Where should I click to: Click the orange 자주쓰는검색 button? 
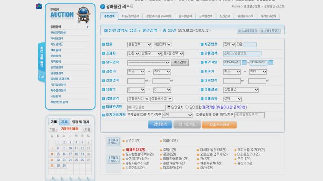click(219, 125)
